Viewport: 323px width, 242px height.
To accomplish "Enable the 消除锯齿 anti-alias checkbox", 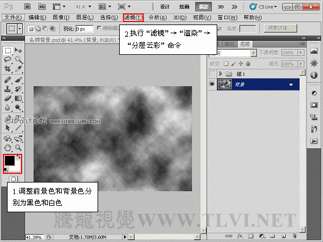I will (99, 28).
